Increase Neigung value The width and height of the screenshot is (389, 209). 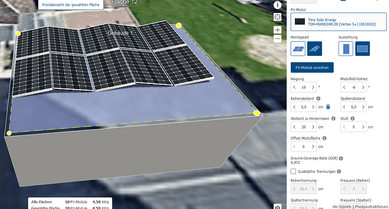(x=313, y=87)
